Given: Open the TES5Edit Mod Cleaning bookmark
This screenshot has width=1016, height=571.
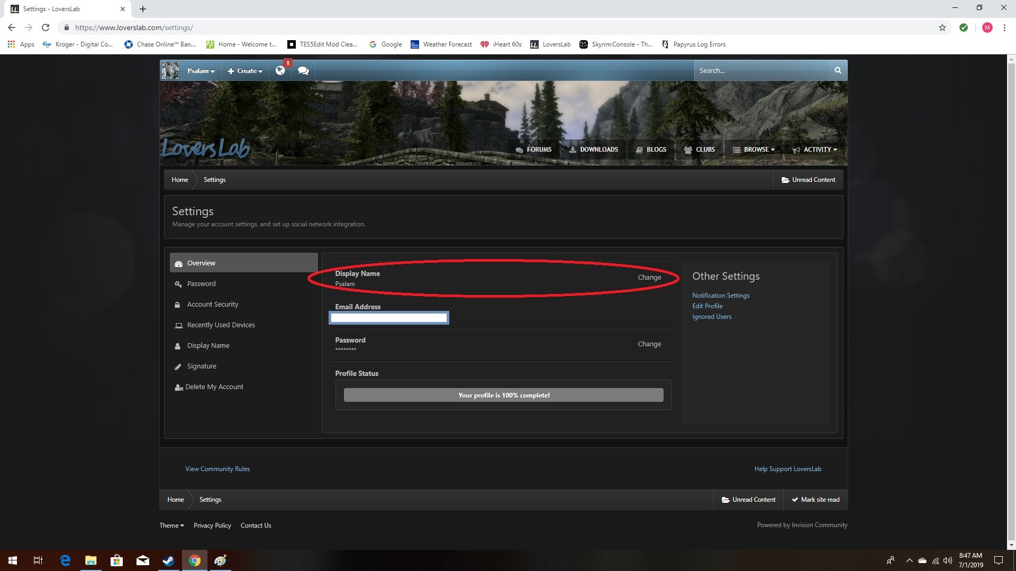Looking at the screenshot, I should click(322, 44).
